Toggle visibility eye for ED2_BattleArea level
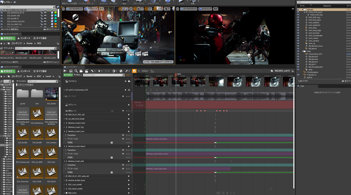 pyautogui.click(x=2, y=13)
